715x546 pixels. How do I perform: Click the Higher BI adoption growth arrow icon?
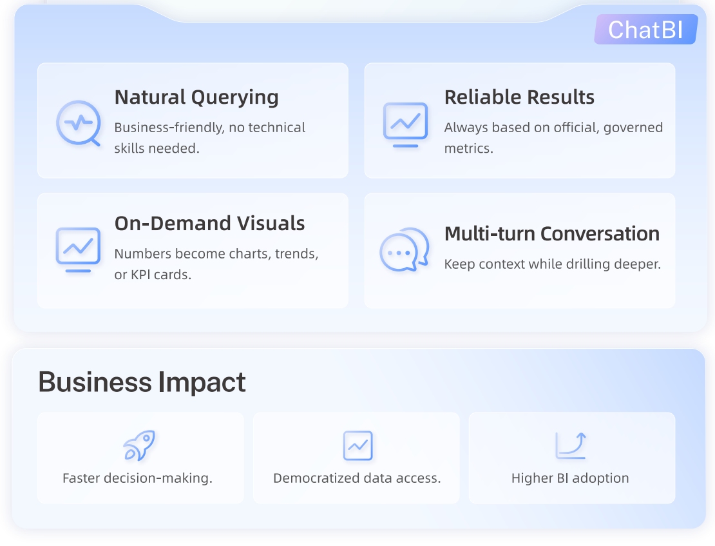tap(571, 445)
